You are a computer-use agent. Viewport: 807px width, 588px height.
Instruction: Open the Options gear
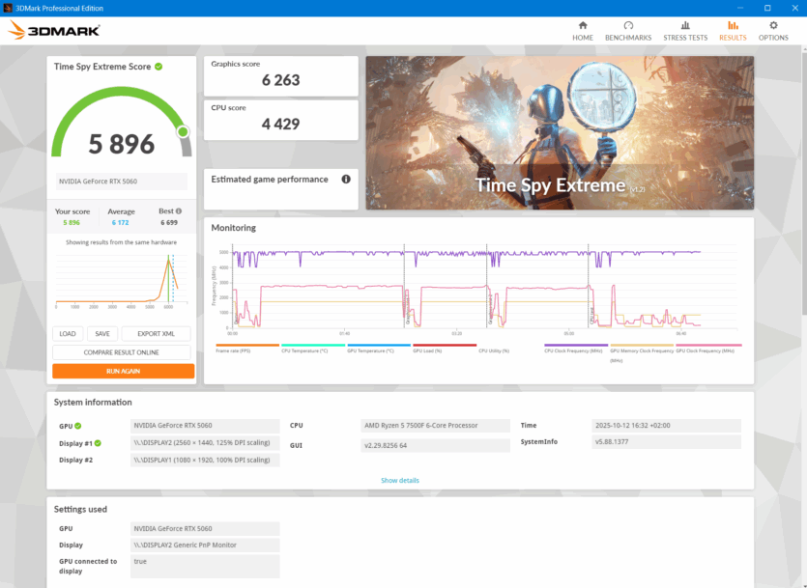[x=773, y=25]
